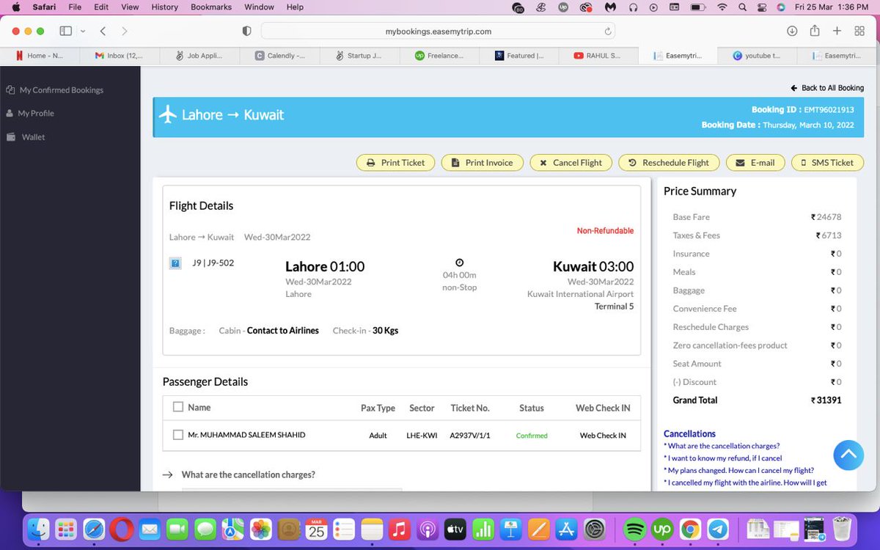Click the Booking ID EMT96021913

829,110
